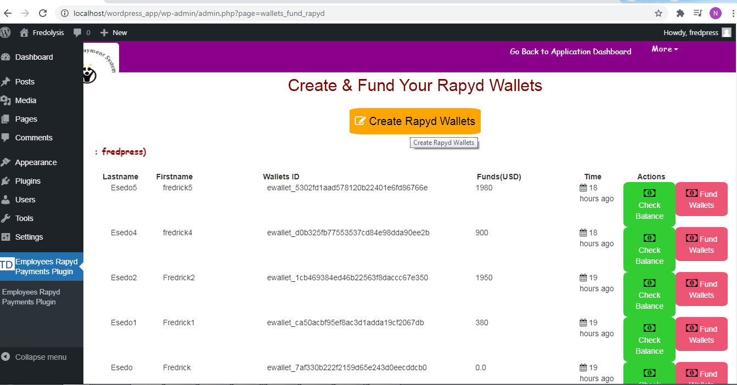
Task: Click the Wallets ID column header
Action: (x=281, y=177)
